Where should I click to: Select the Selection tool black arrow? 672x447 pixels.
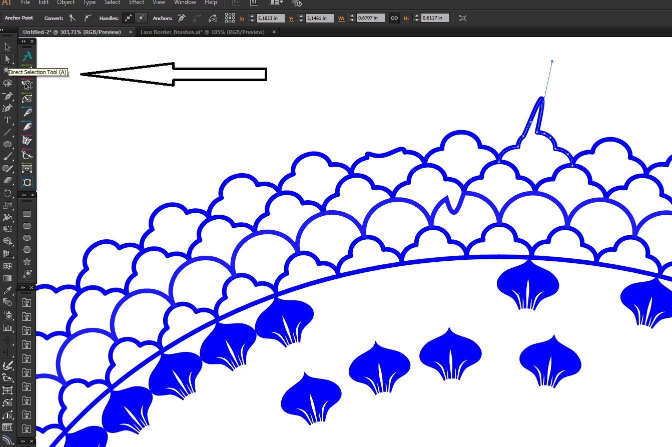click(8, 47)
